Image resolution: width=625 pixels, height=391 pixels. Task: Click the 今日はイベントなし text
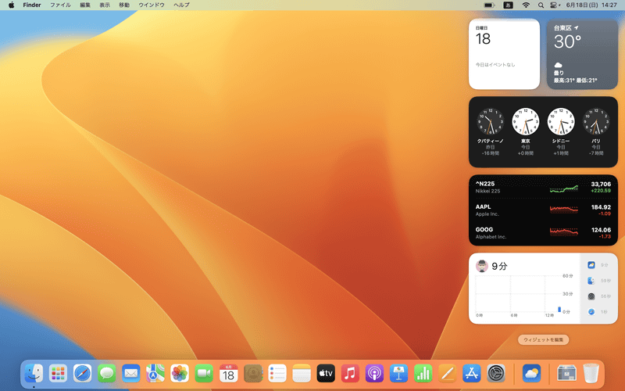[x=495, y=65]
